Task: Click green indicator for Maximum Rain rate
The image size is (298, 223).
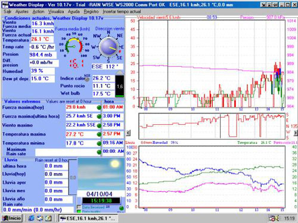Action: (x=99, y=152)
